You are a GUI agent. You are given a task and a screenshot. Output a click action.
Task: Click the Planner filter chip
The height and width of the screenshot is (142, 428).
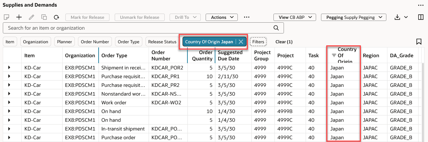[x=65, y=42]
